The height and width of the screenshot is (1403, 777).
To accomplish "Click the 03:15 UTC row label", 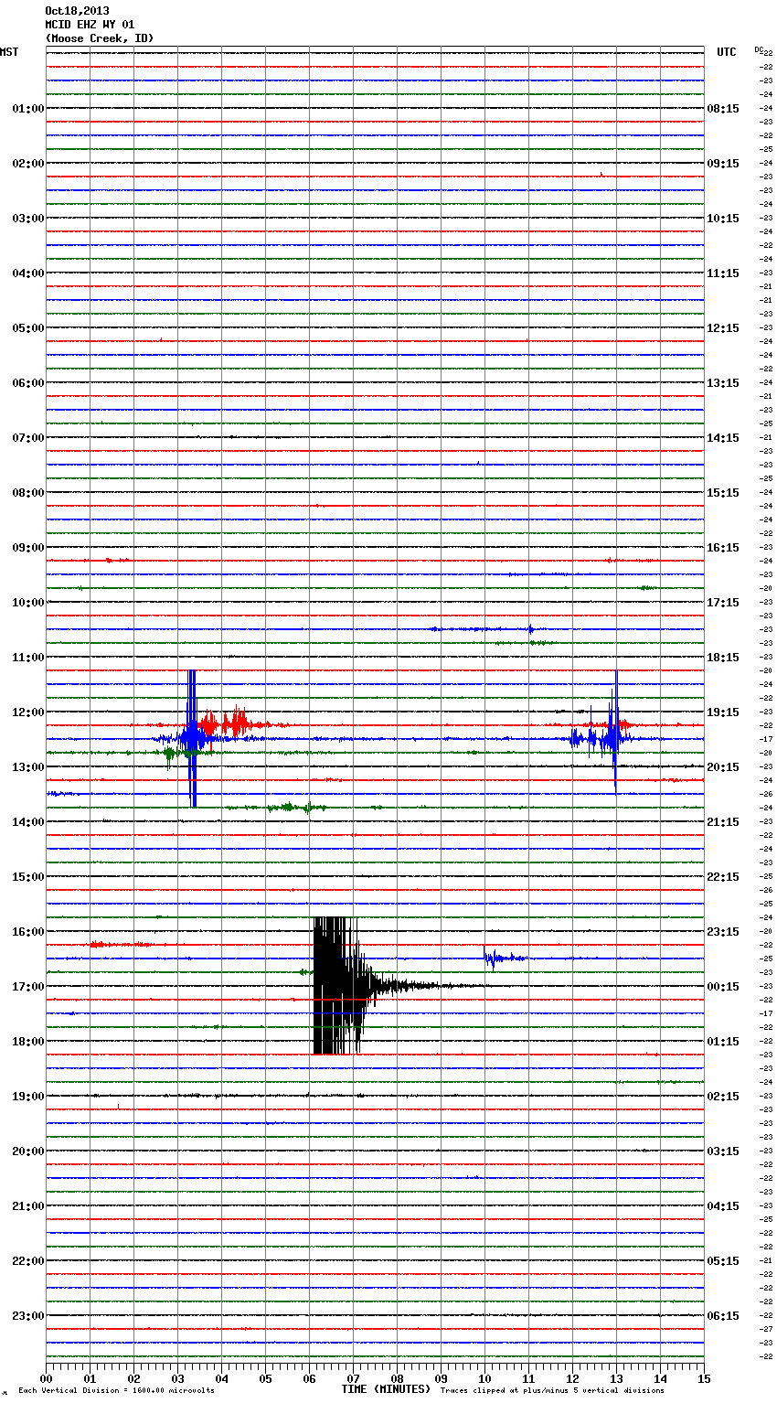I will pos(723,1151).
